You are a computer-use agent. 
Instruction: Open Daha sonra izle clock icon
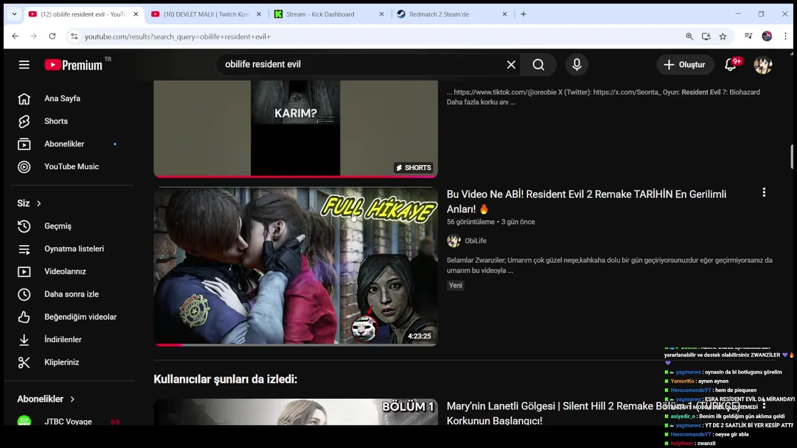(24, 294)
